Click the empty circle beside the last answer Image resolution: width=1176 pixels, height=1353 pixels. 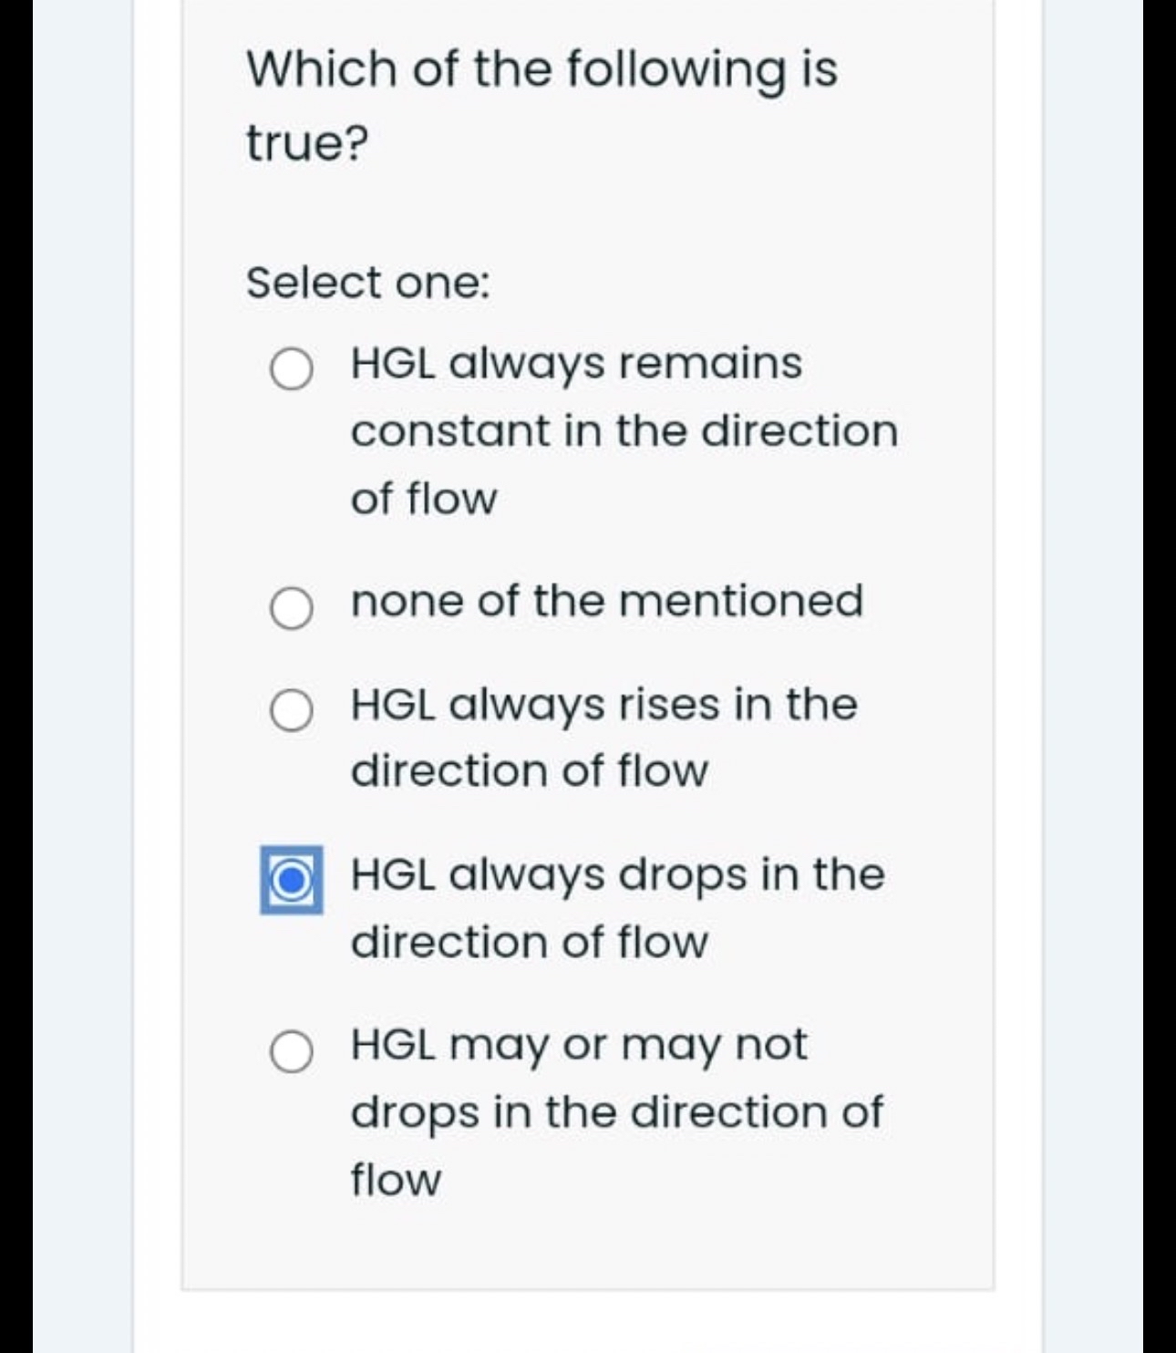click(290, 1048)
